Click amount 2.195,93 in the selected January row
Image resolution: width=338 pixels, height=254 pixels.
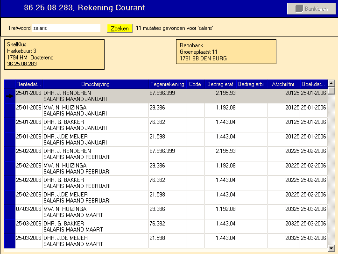(225, 93)
